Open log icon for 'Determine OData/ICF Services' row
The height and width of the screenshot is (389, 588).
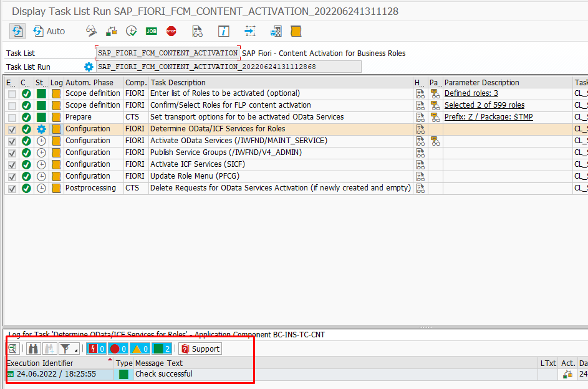(56, 129)
